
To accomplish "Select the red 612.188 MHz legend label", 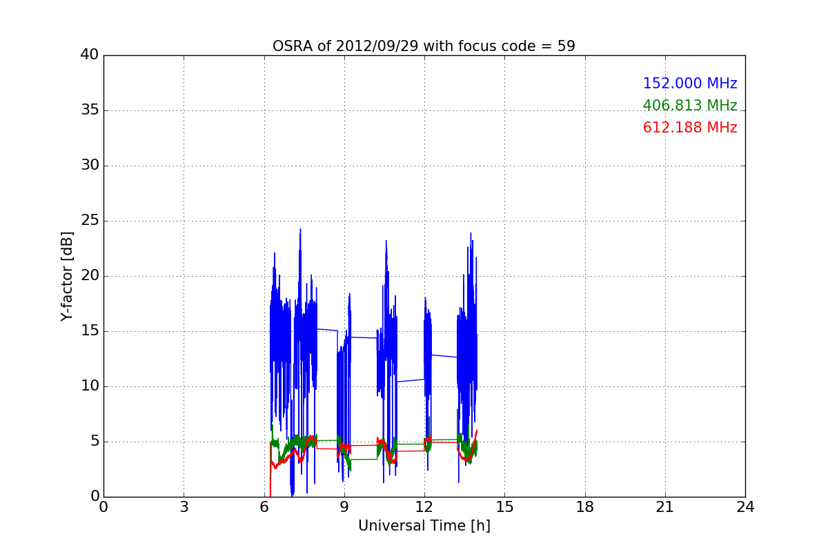I will tap(690, 128).
